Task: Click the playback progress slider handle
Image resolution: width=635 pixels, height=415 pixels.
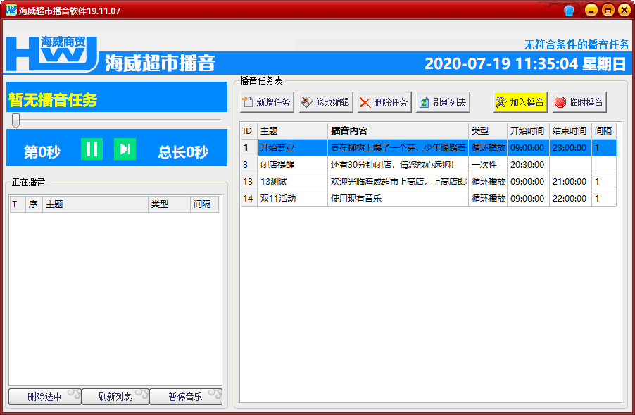Action: click(x=15, y=120)
